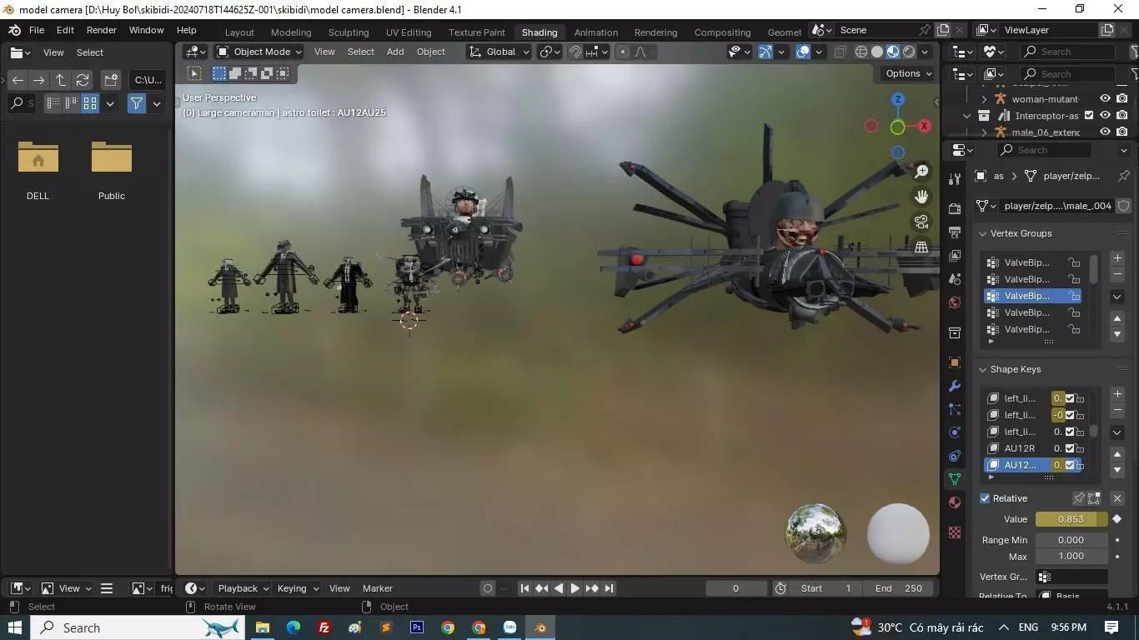Toggle the camera view gizmo
The image size is (1139, 640).
click(921, 222)
